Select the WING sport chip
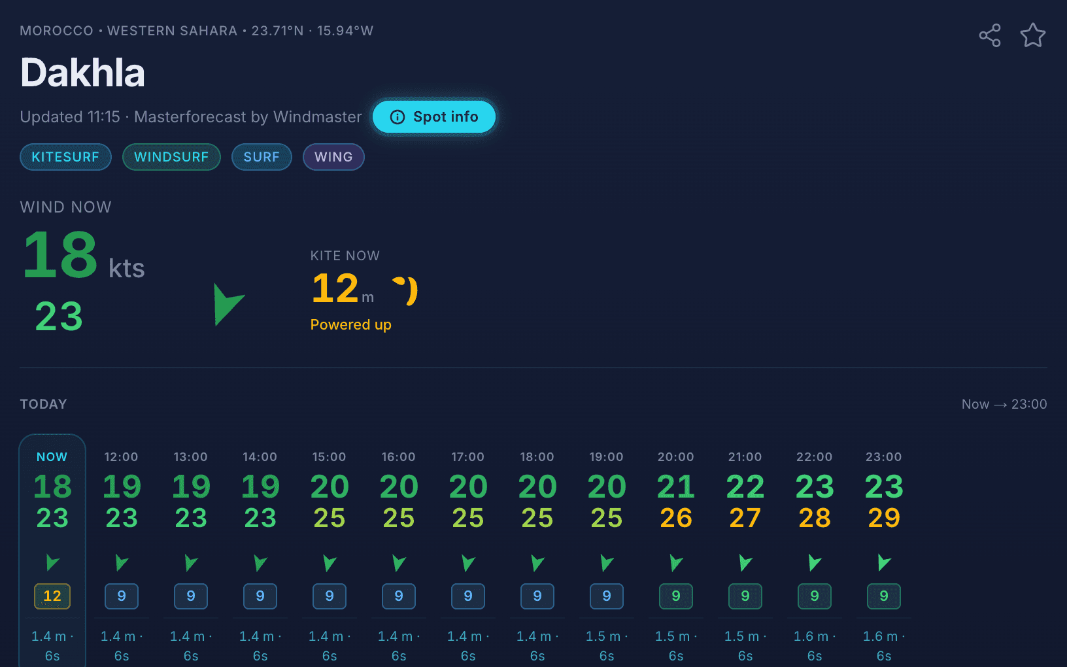This screenshot has width=1067, height=667. pyautogui.click(x=333, y=157)
